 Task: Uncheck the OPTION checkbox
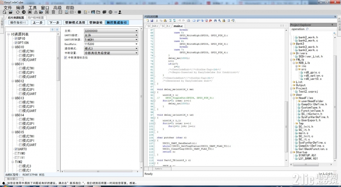coord(16,43)
